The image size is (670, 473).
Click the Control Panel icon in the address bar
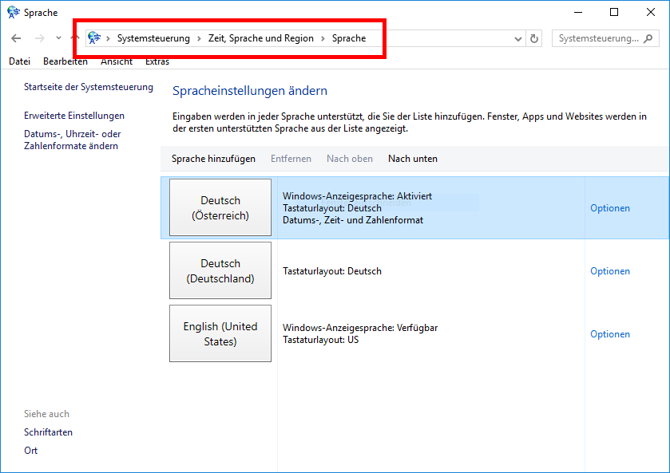point(93,37)
